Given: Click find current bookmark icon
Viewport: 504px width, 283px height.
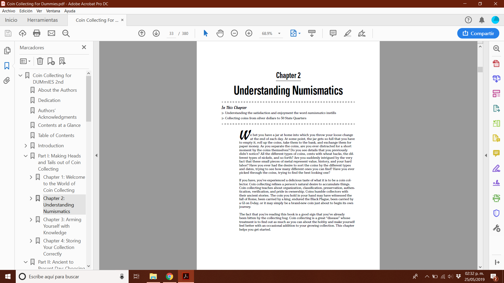Looking at the screenshot, I should (62, 61).
